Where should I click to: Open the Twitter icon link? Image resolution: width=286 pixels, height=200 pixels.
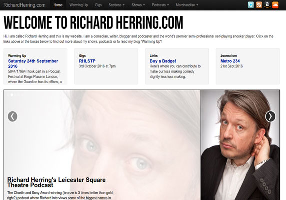[x=251, y=5]
